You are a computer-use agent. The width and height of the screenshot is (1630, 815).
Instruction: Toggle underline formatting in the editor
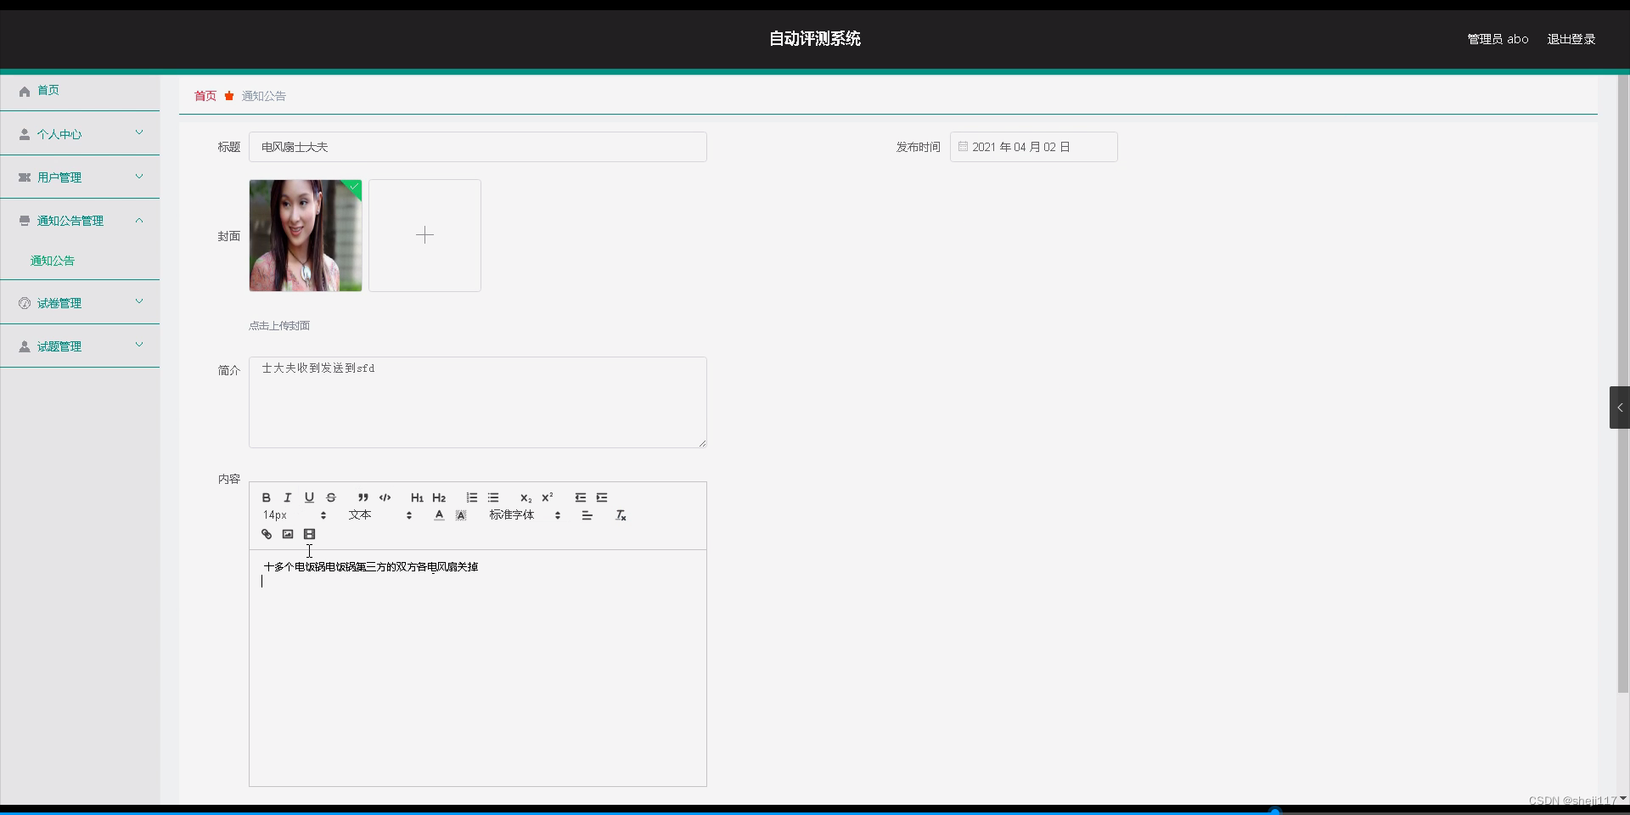(x=309, y=497)
